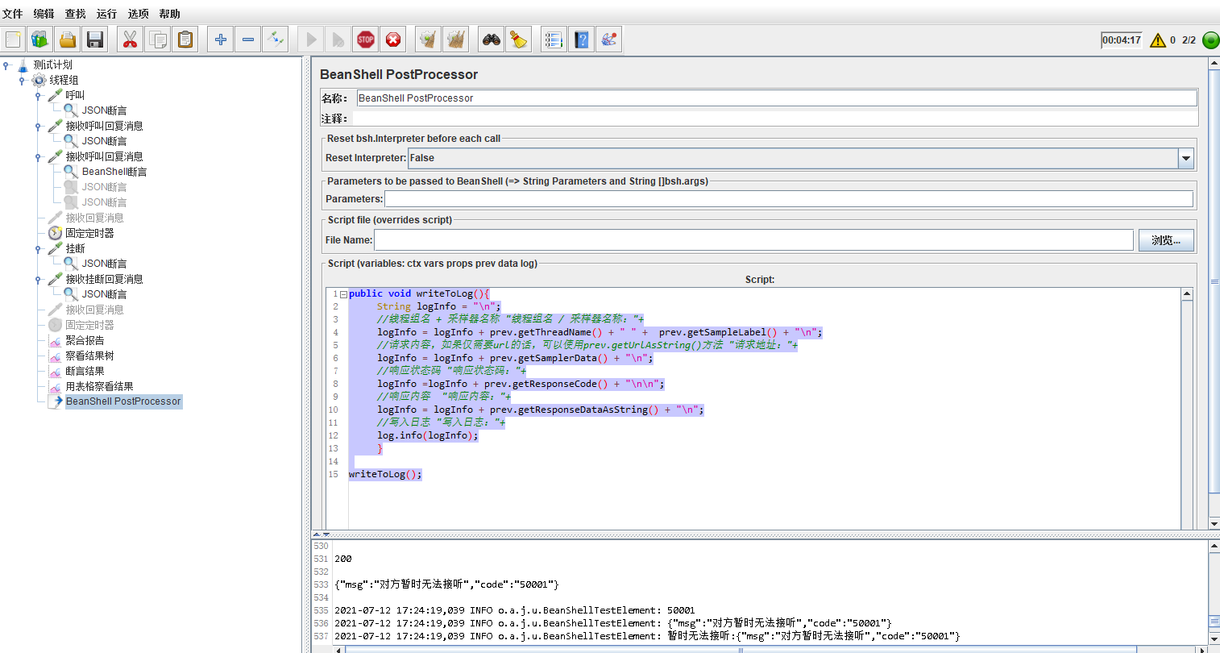Click the grayed-out Start play icon
Image resolution: width=1220 pixels, height=653 pixels.
point(311,40)
